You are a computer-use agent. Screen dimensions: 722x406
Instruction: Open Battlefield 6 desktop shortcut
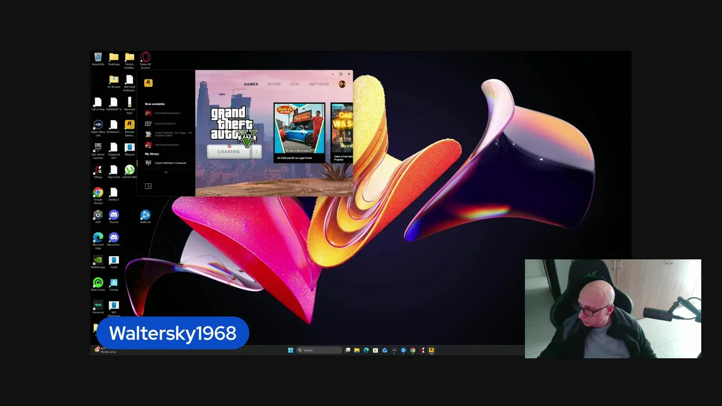click(x=114, y=104)
